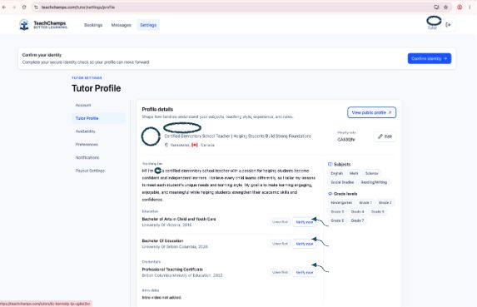Click the Subjects book icon
Image resolution: width=477 pixels, height=307 pixels.
click(x=330, y=164)
